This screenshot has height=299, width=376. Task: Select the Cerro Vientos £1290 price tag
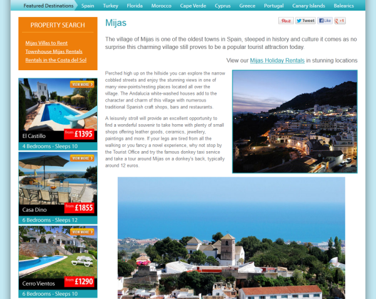79,281
